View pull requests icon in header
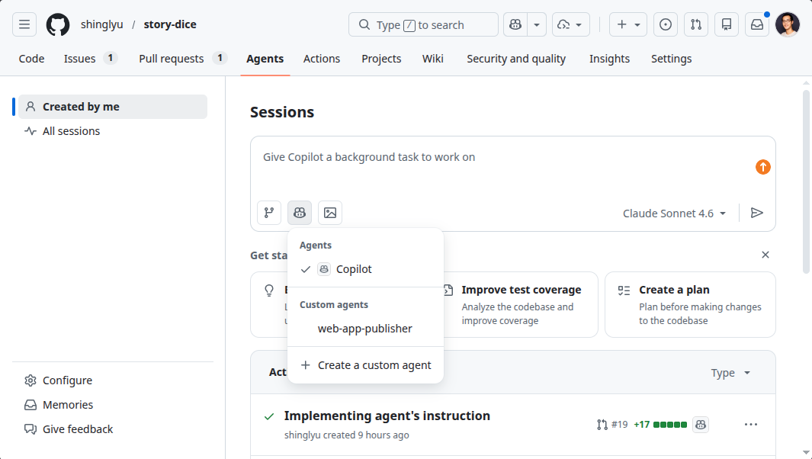Screen dimensions: 812x459 (x=696, y=24)
